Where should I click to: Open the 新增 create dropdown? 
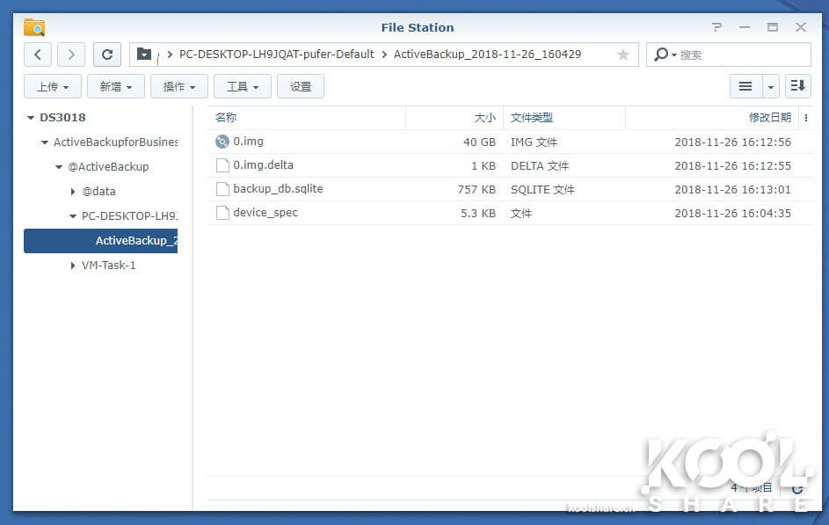[115, 86]
